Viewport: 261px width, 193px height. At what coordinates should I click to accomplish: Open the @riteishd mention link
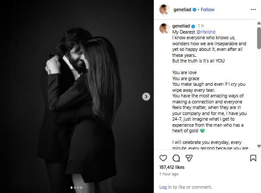[x=206, y=32]
